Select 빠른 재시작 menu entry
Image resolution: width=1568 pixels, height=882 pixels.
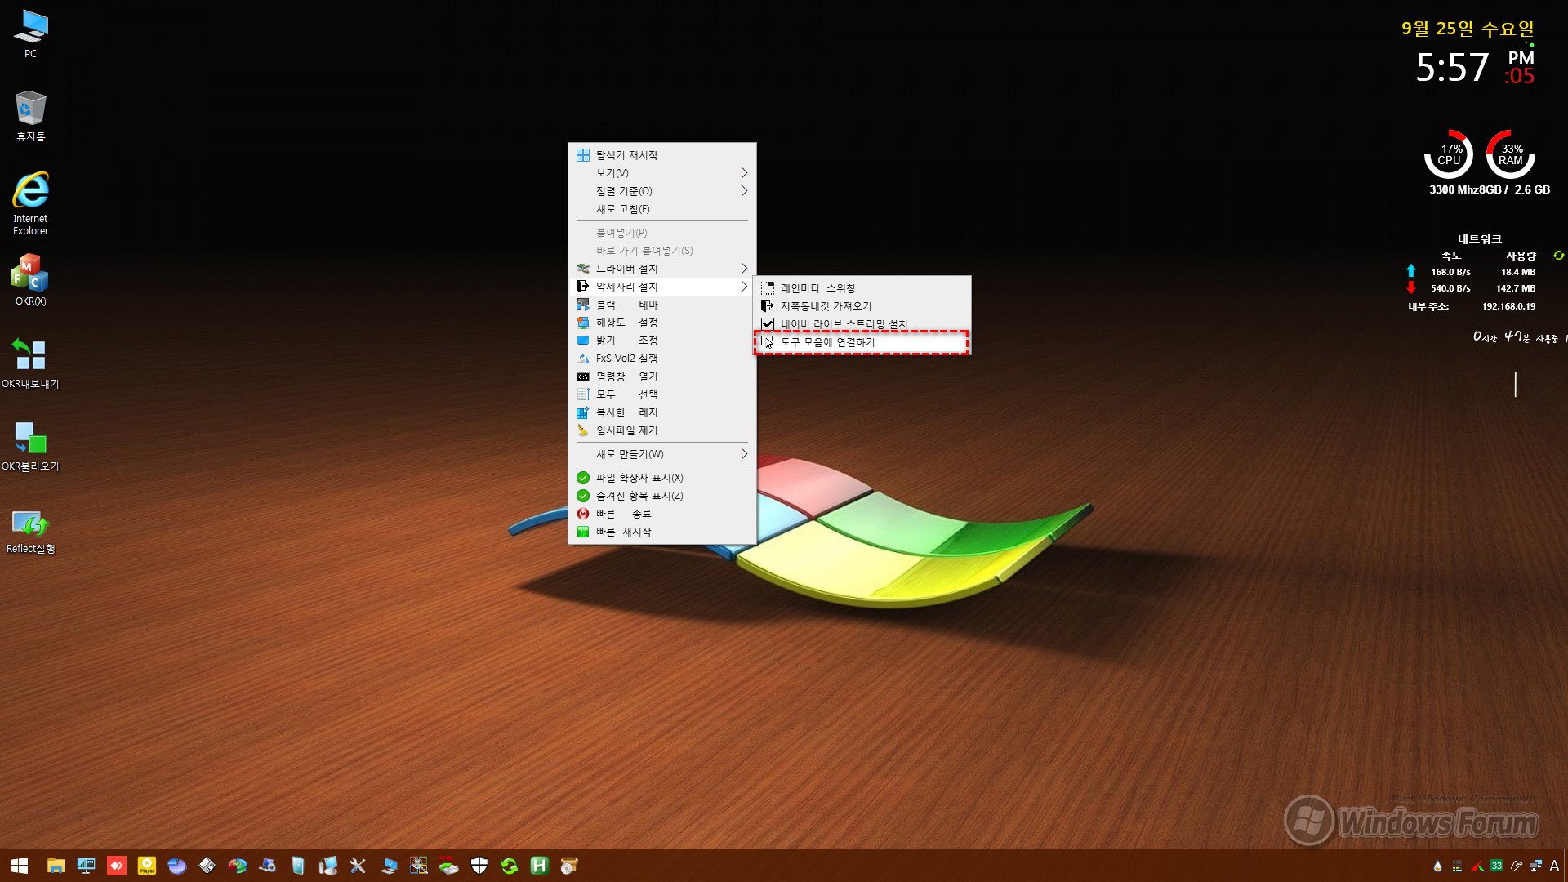pos(662,532)
